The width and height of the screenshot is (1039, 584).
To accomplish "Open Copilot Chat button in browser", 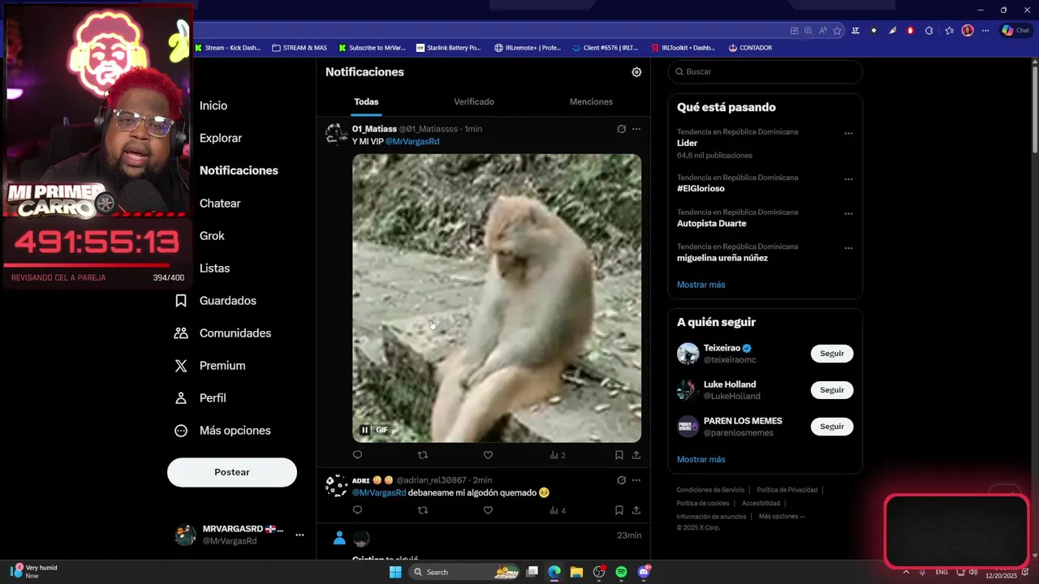I will point(1015,30).
